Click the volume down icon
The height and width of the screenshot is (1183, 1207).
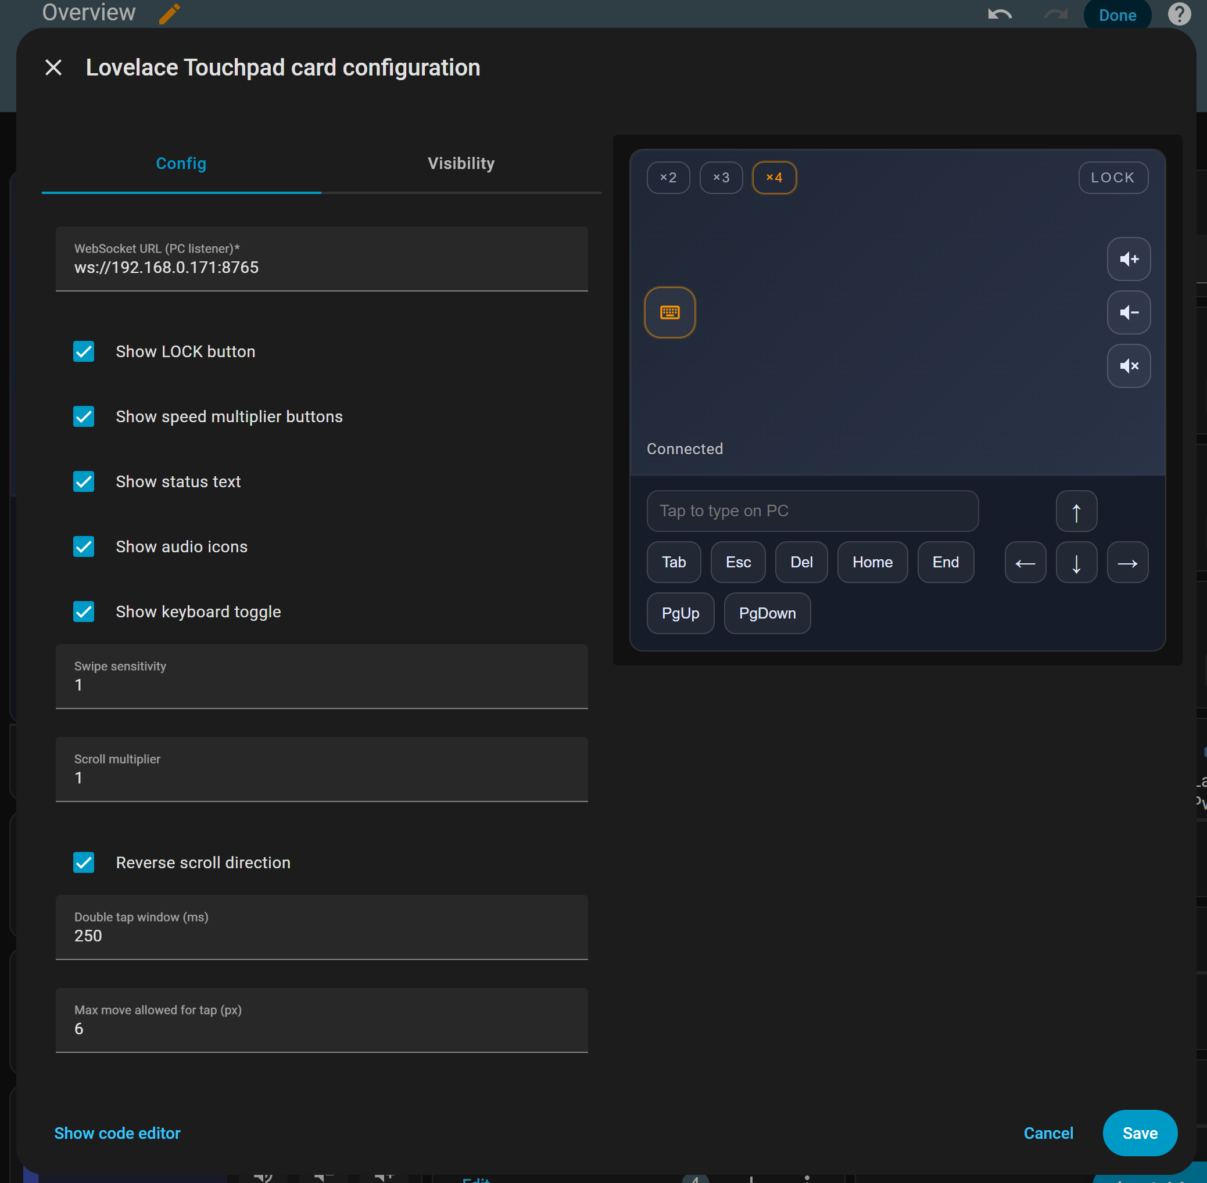tap(1128, 312)
